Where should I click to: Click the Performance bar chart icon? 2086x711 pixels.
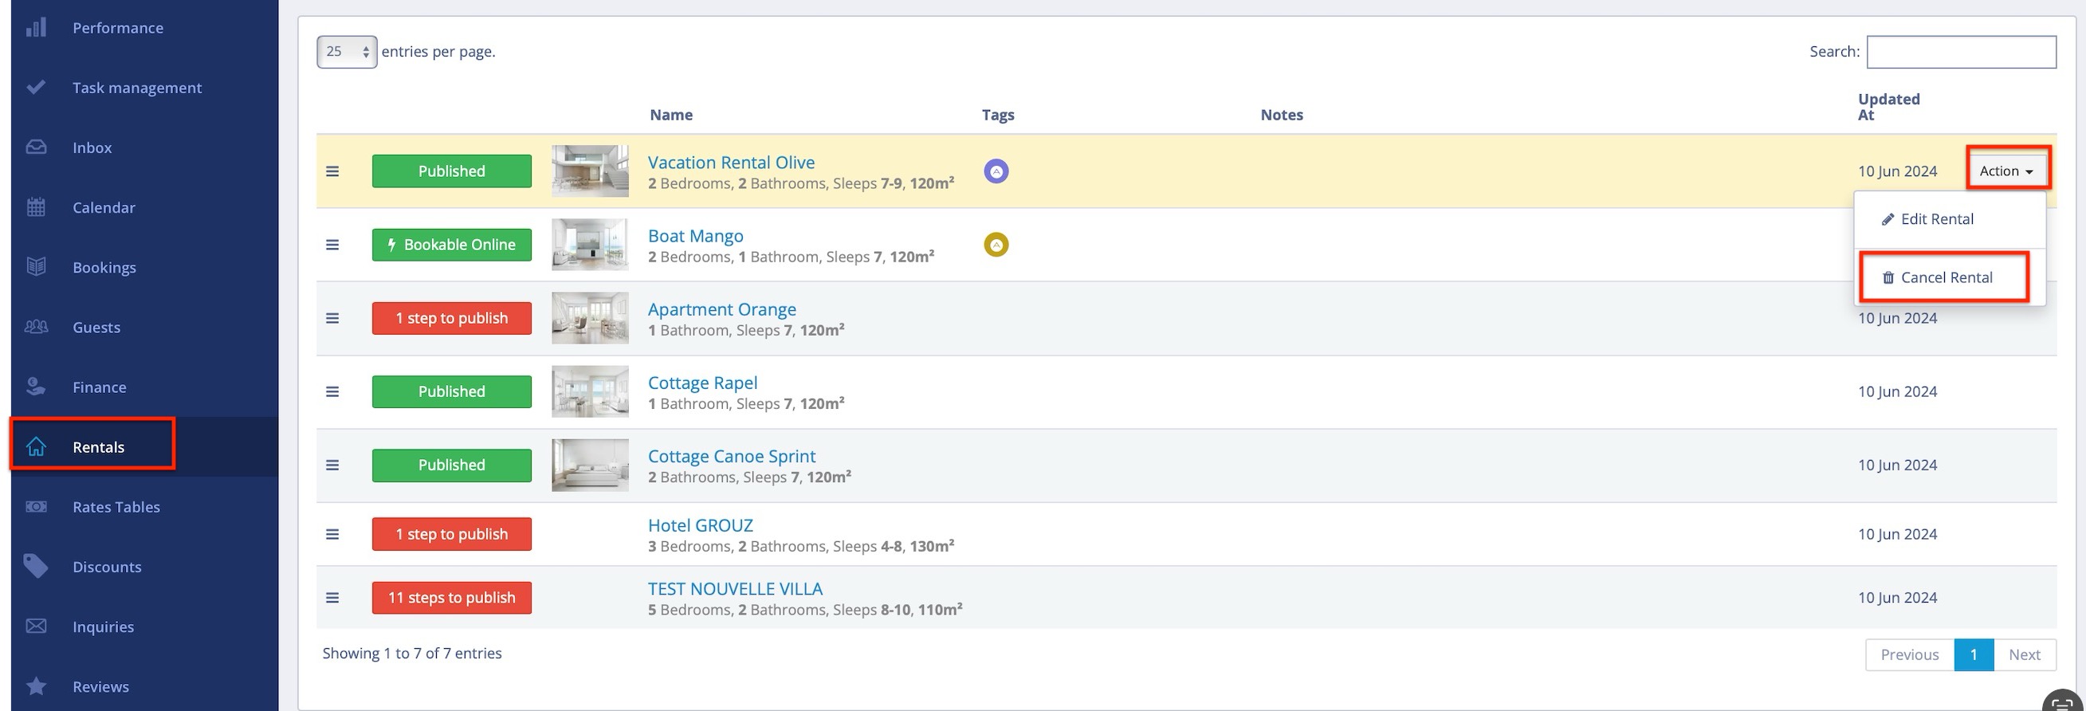coord(36,28)
